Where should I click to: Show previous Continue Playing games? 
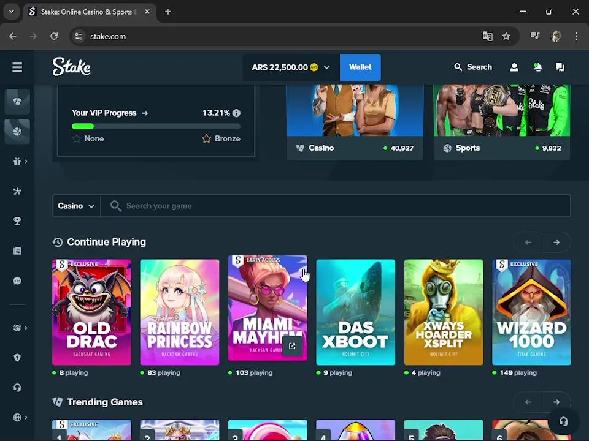pos(528,243)
